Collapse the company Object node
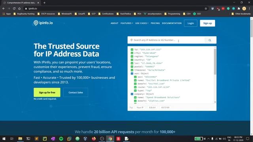 point(132,94)
